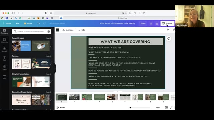Expand Education Presentation row with arrow

(x=51, y=100)
